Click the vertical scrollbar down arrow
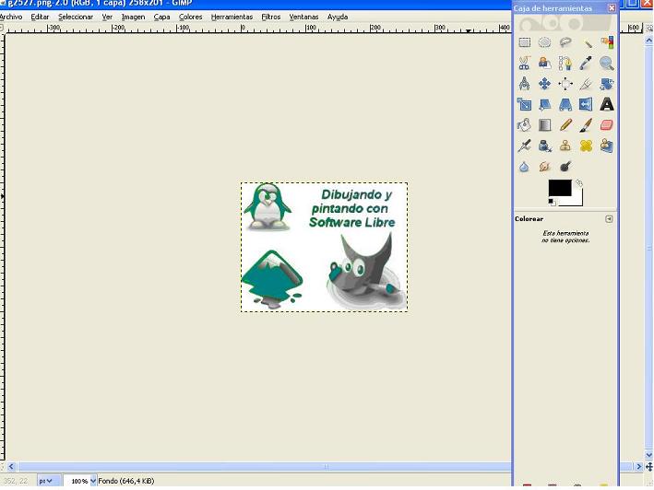 tap(649, 455)
